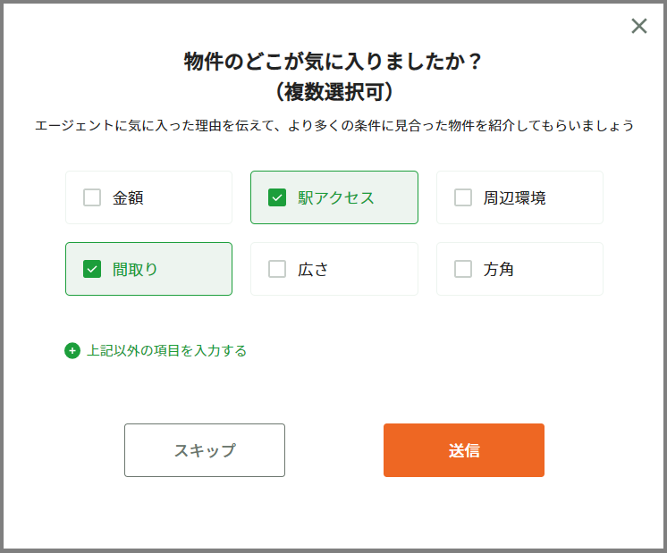Uncheck the green 間取り checkmark box

coord(92,269)
